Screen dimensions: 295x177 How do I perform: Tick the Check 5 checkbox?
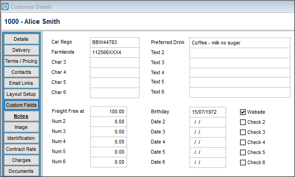tap(243, 152)
